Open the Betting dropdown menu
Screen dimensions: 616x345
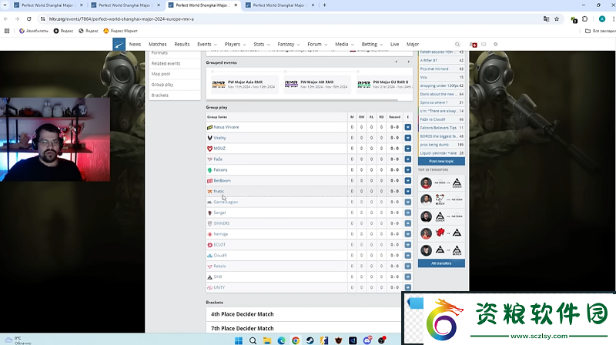372,45
